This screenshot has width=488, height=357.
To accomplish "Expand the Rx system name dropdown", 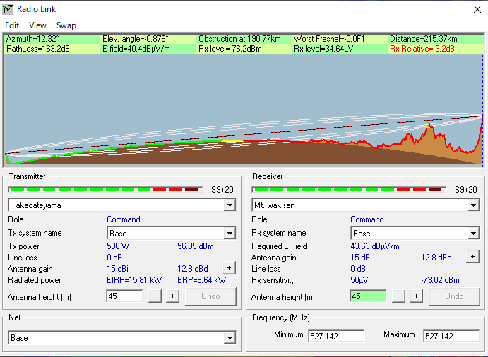I will coord(473,234).
